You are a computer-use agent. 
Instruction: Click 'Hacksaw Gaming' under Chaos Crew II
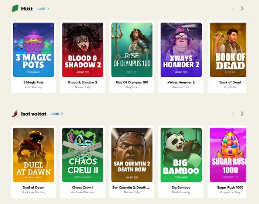click(x=83, y=192)
